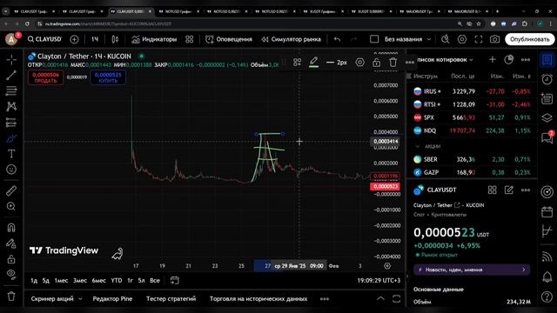Screen dimensions: 557x313
Task: Set range to 1д
Action: 34,280
